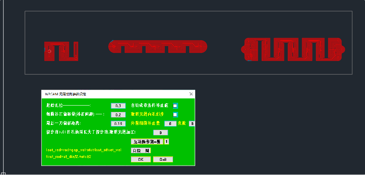Click the first_rad formula text

coord(69,157)
